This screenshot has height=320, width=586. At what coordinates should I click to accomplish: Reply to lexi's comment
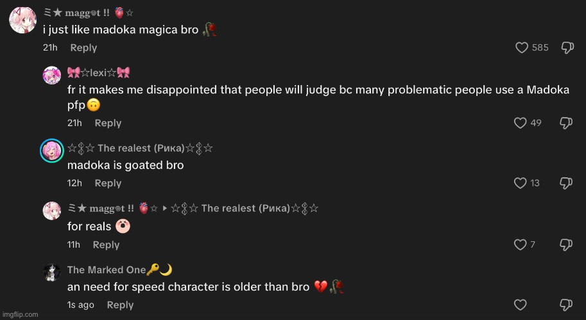tap(108, 123)
